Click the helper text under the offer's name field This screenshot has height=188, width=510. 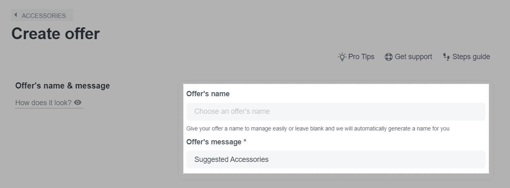(318, 128)
